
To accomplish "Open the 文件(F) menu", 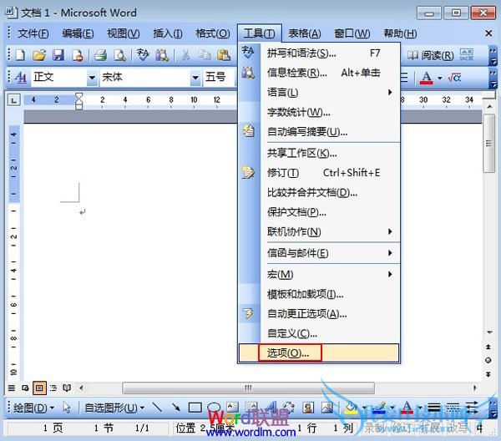I will click(x=33, y=33).
